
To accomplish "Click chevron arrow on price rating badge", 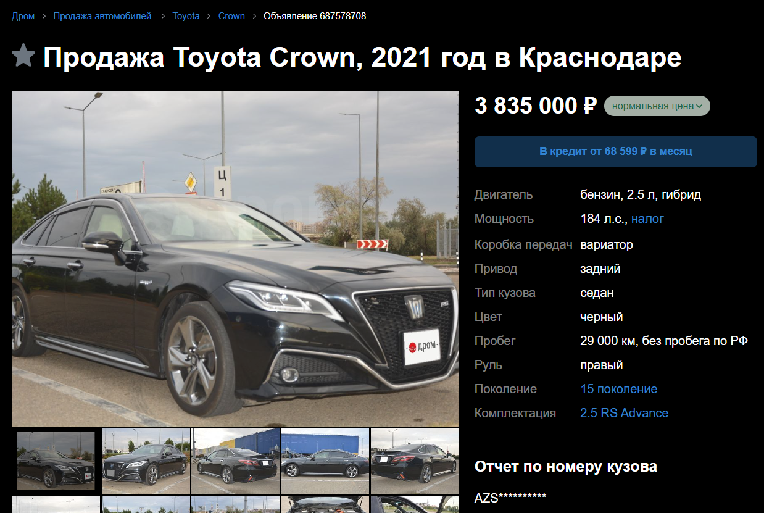I will [699, 106].
